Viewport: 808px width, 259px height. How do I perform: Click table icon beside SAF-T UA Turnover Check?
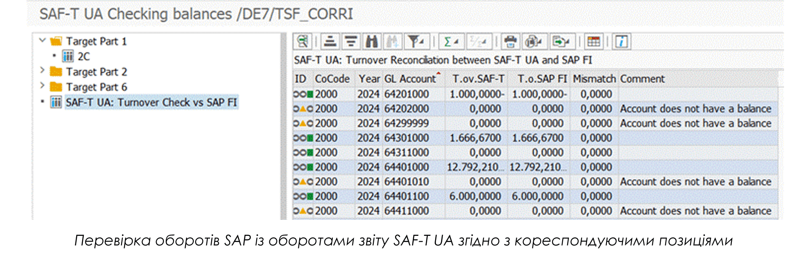(x=56, y=102)
